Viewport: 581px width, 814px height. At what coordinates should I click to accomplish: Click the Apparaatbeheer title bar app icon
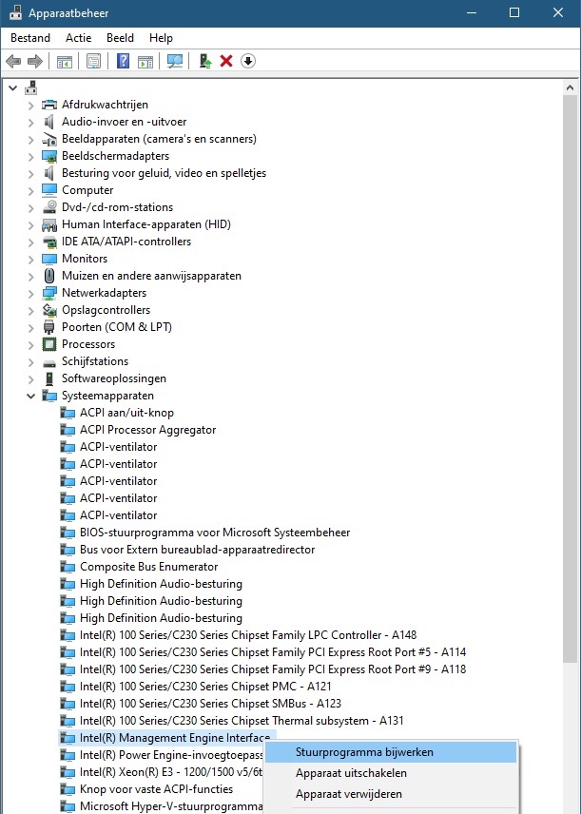coord(15,12)
